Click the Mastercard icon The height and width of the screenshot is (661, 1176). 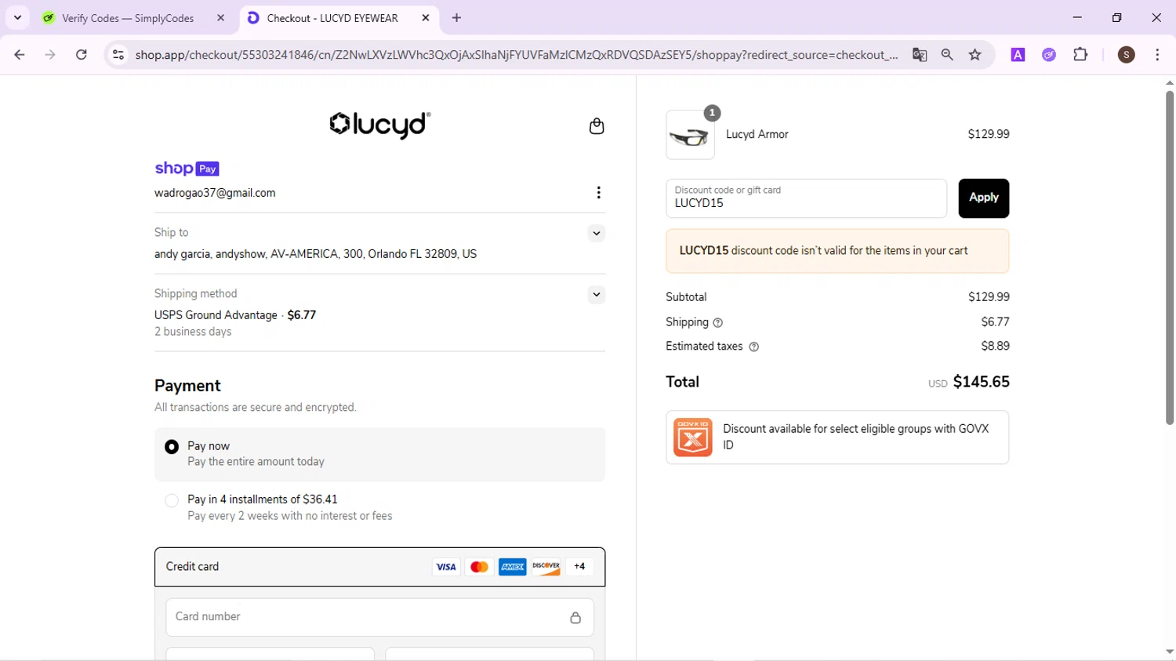click(x=479, y=567)
